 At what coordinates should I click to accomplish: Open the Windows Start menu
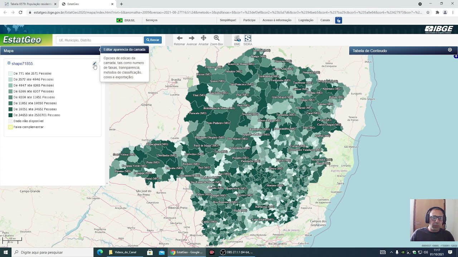click(6, 252)
